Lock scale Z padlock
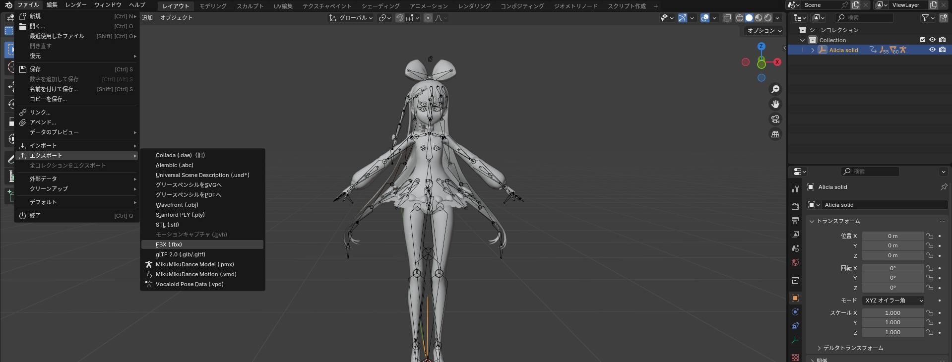 930,333
